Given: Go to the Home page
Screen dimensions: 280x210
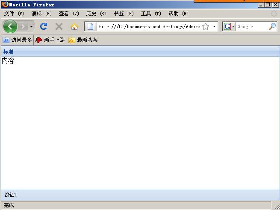Looking at the screenshot, I should tap(74, 26).
